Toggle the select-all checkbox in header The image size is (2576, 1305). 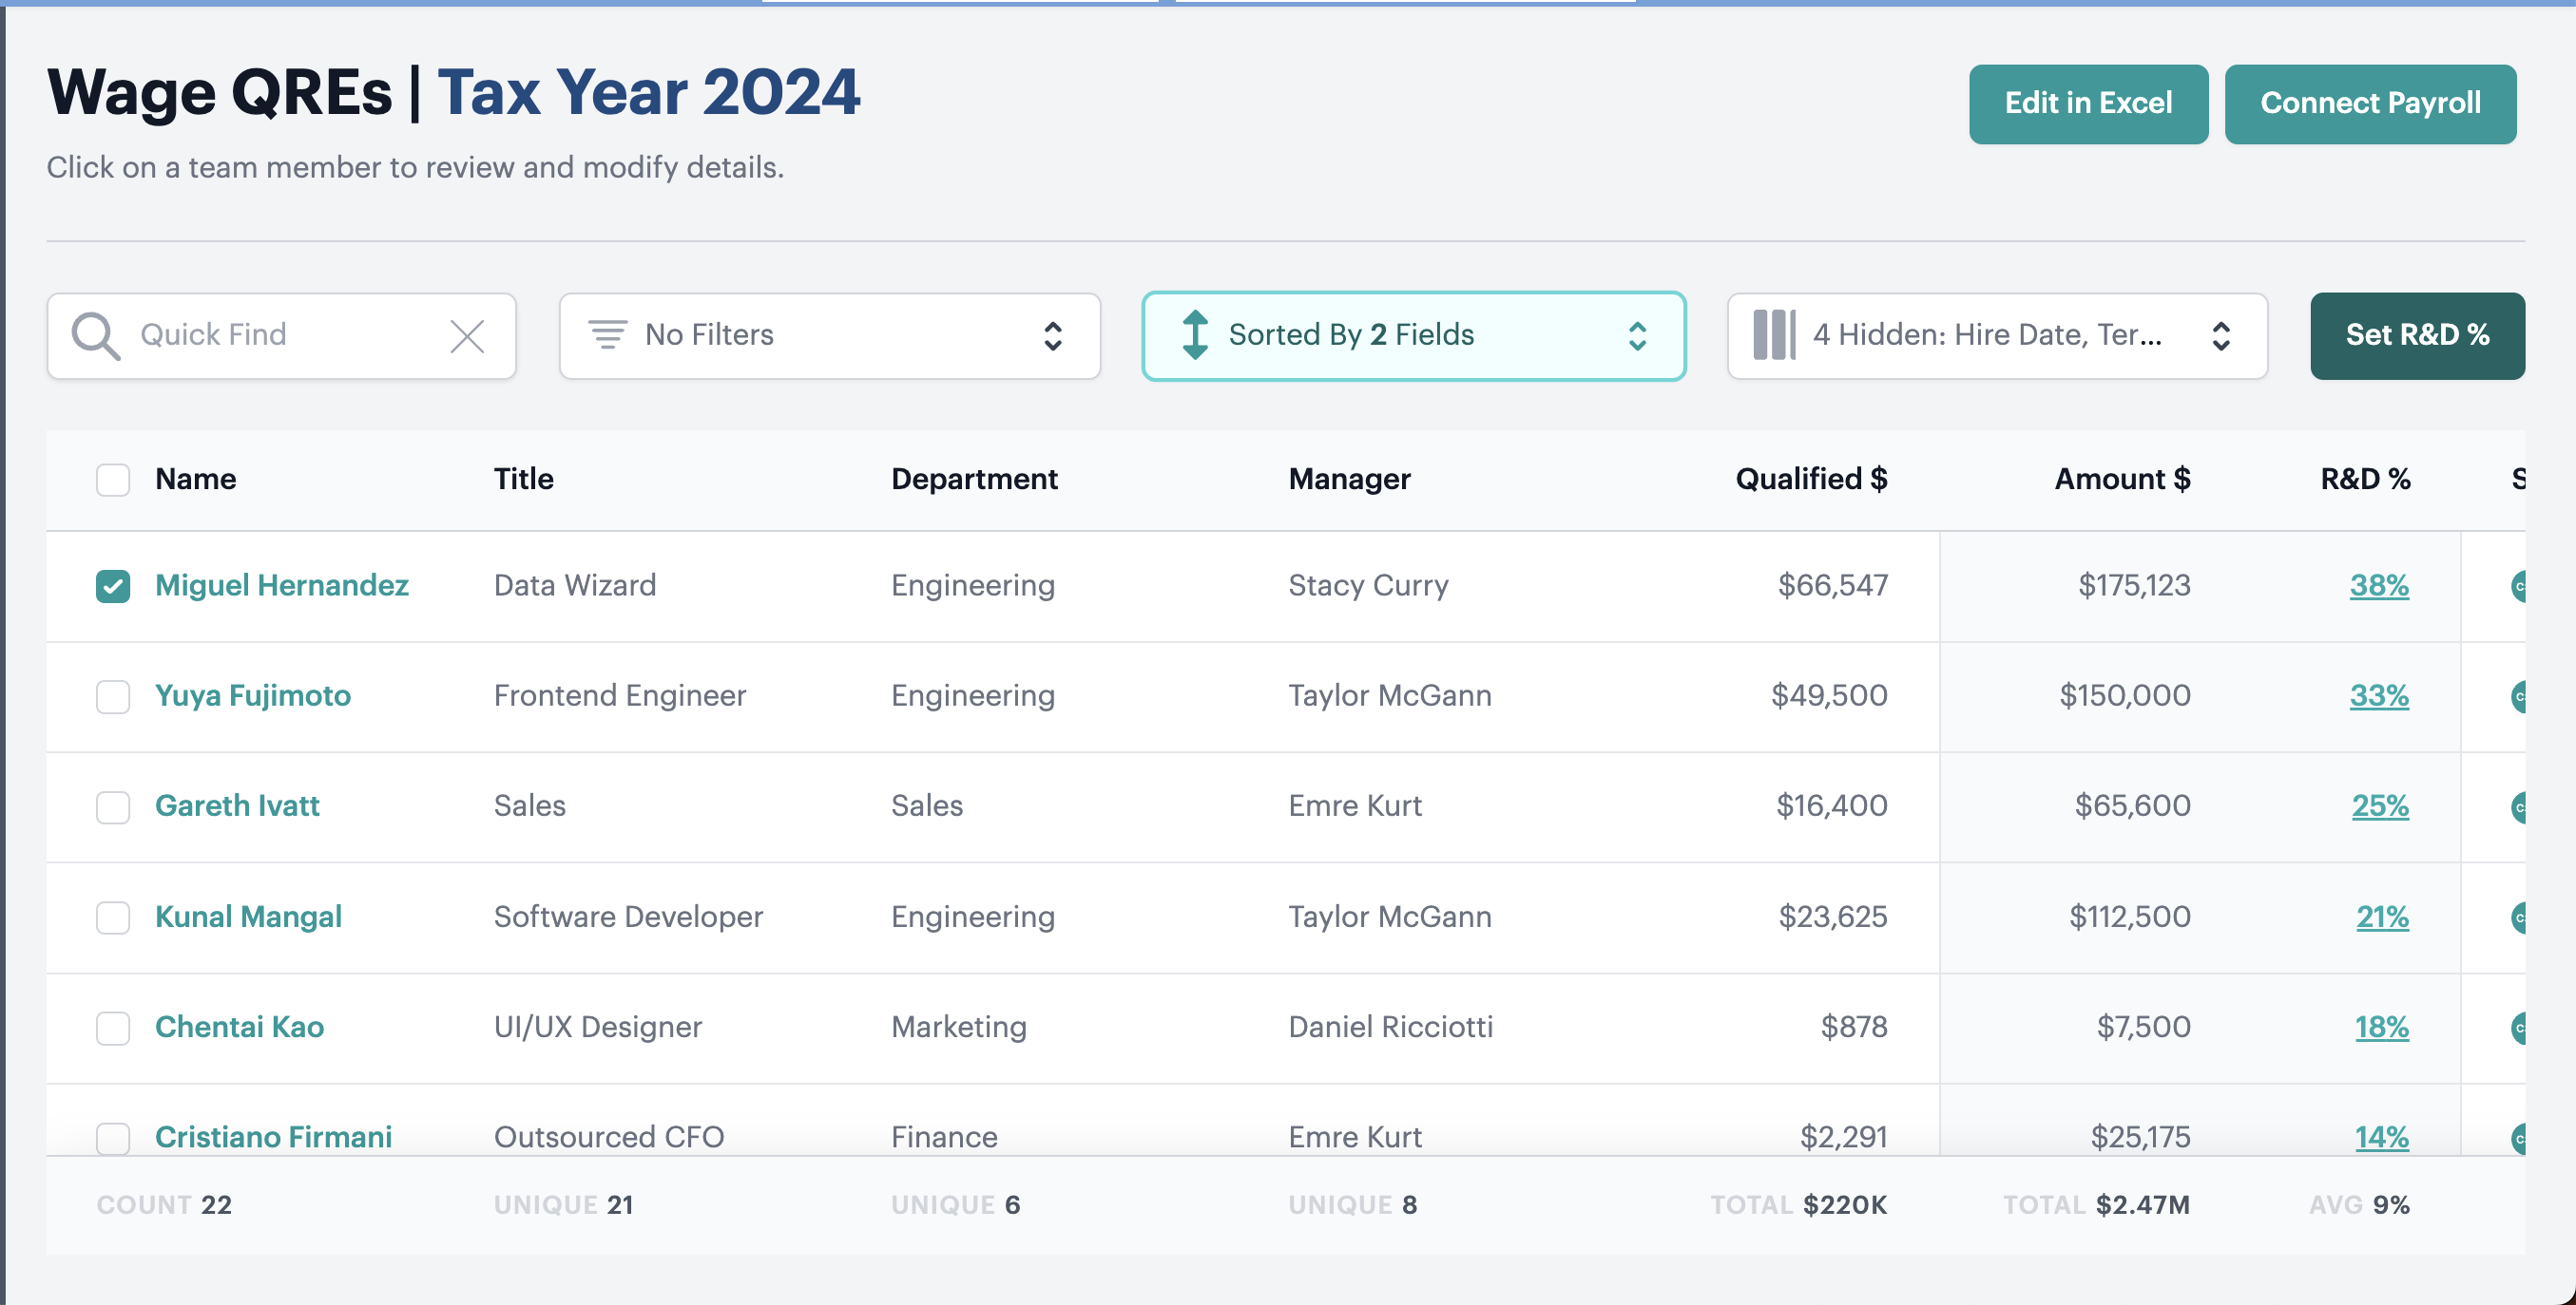(113, 480)
